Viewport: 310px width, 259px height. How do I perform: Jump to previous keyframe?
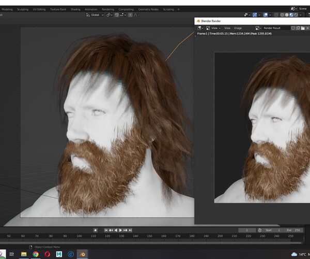(x=111, y=231)
